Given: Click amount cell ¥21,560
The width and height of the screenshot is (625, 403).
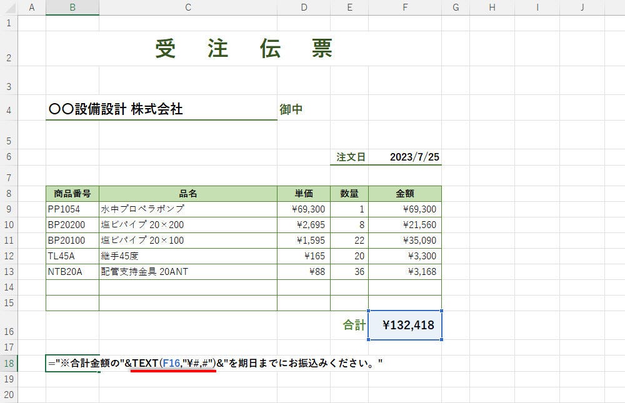Looking at the screenshot, I should tap(405, 225).
